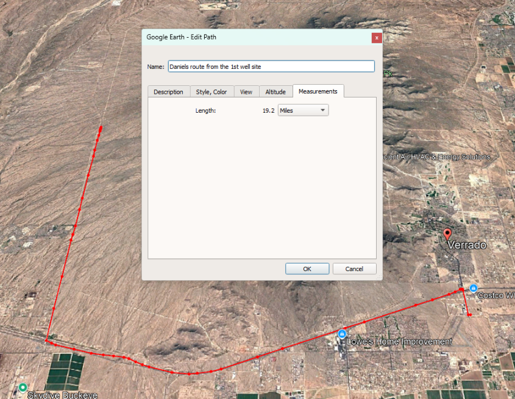Go to the View tab

(246, 92)
